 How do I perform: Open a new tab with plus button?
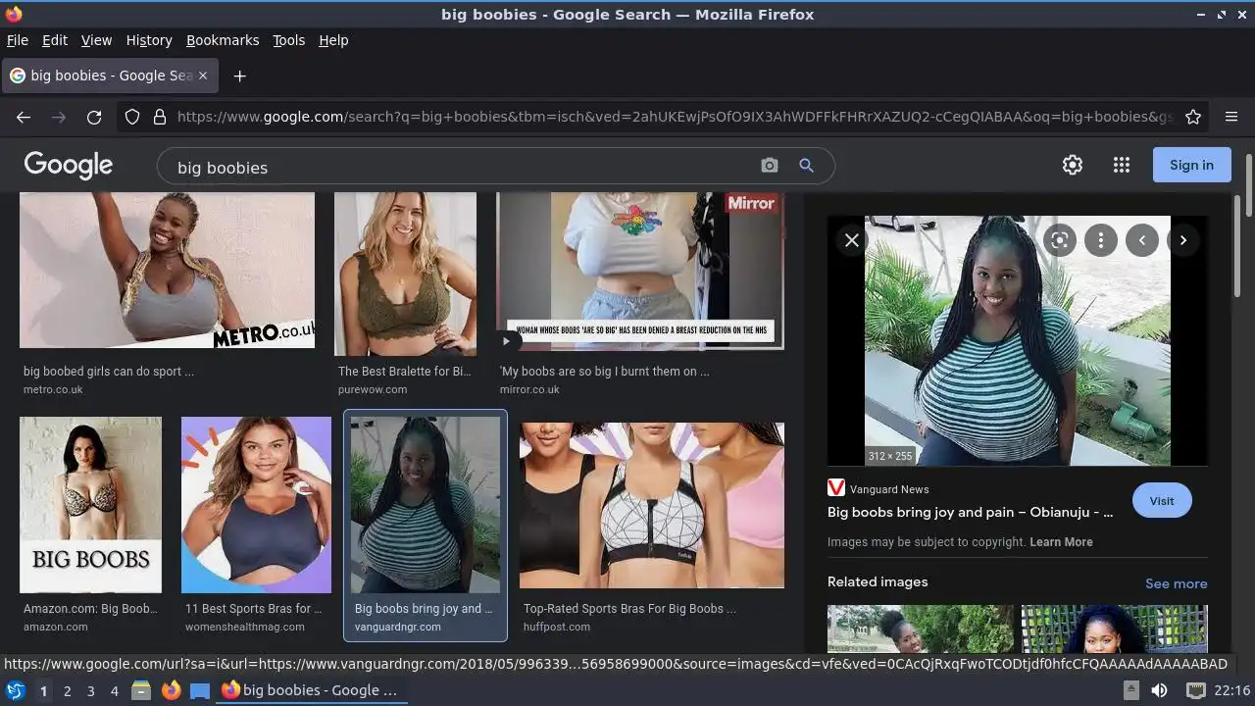click(x=239, y=76)
